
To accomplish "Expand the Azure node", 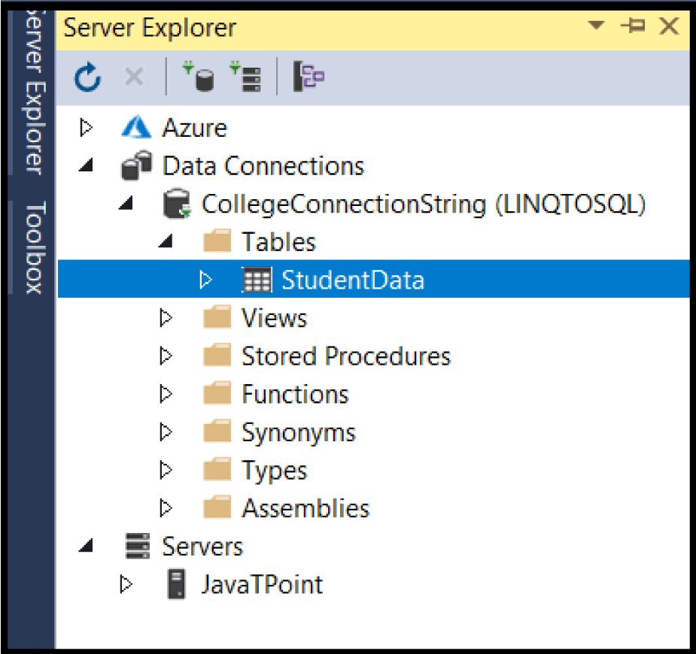I will pos(87,128).
